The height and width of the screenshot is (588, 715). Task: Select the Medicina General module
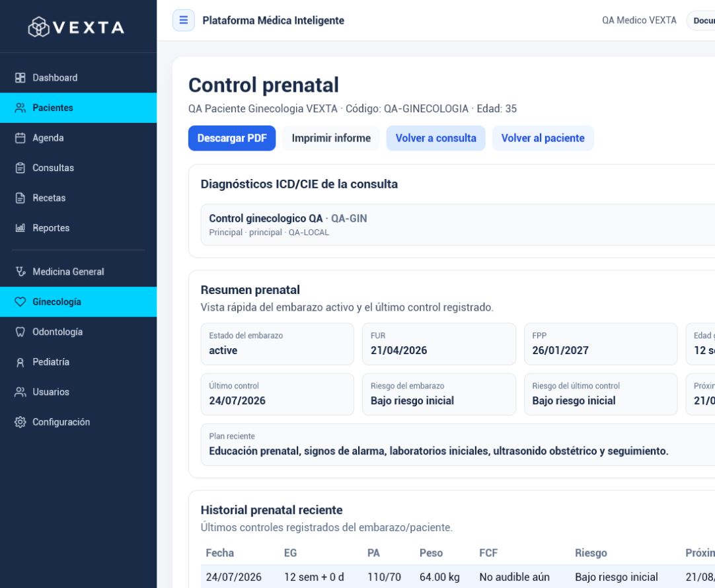click(79, 272)
